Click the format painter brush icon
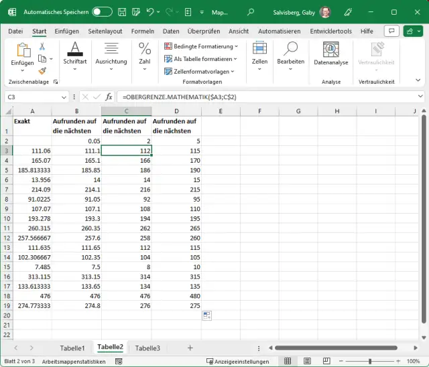 pos(42,70)
